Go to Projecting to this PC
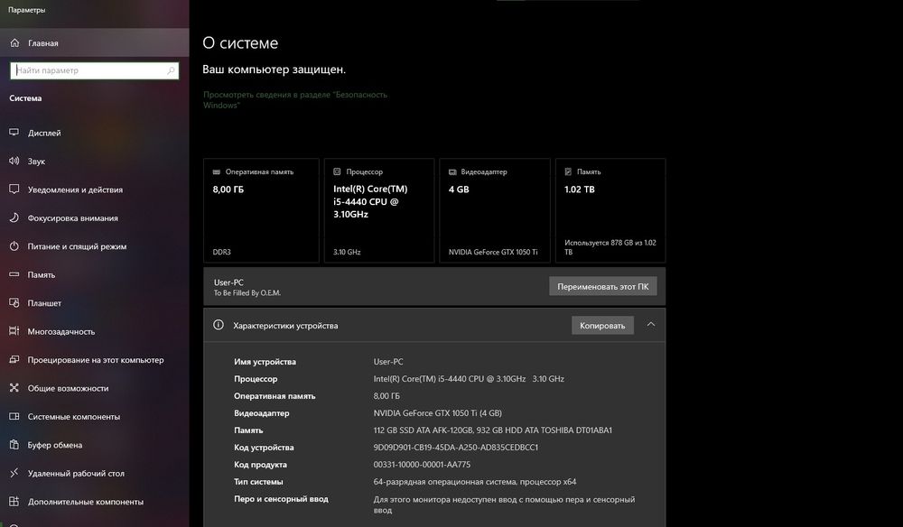This screenshot has height=527, width=903. click(x=95, y=360)
